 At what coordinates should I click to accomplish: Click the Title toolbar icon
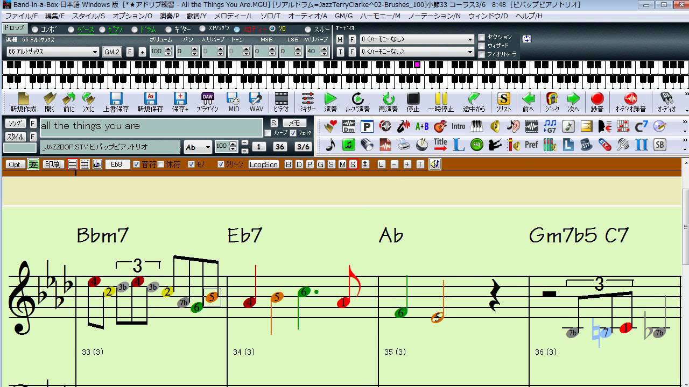(x=440, y=145)
